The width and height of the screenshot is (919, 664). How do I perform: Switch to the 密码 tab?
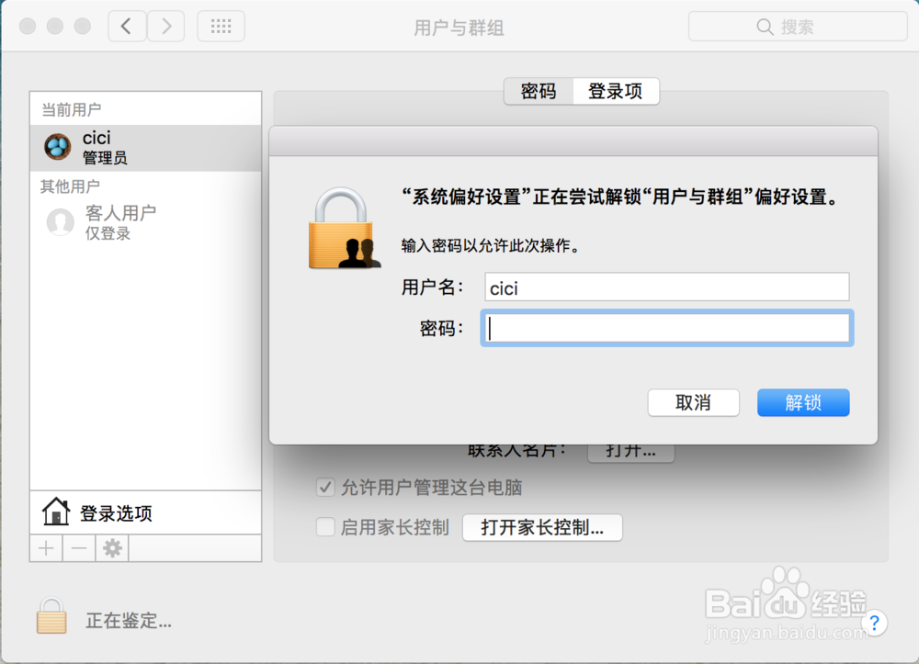pos(538,91)
